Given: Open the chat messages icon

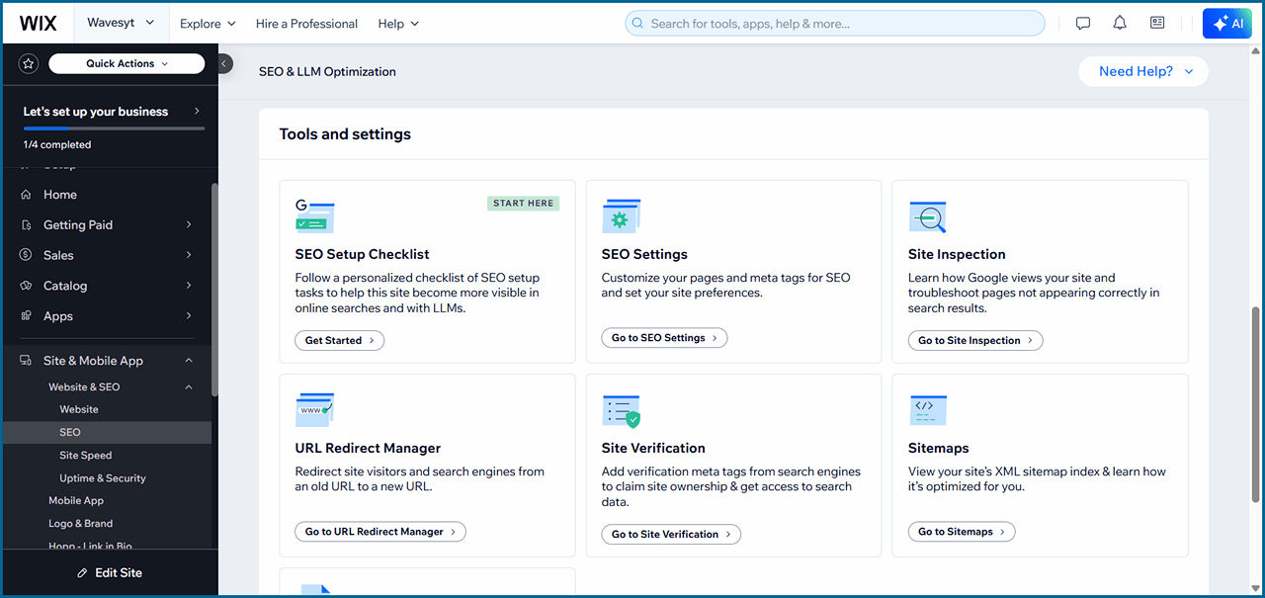Looking at the screenshot, I should click(1083, 24).
